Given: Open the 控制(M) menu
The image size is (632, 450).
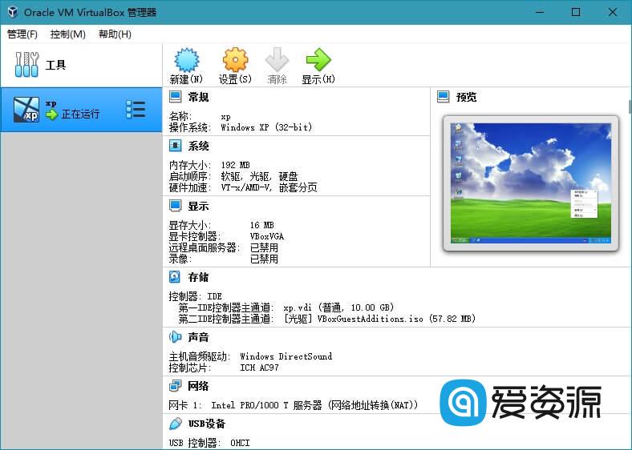Looking at the screenshot, I should point(68,34).
